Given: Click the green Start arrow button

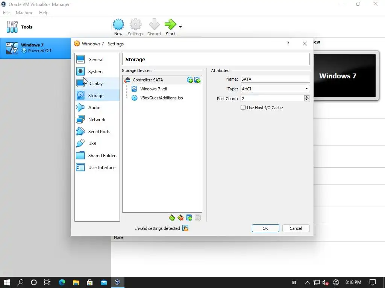Looking at the screenshot, I should point(170,27).
